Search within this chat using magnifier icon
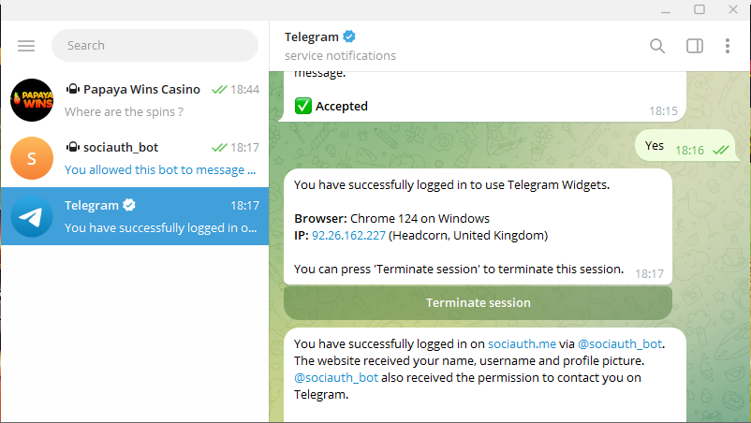 657,45
